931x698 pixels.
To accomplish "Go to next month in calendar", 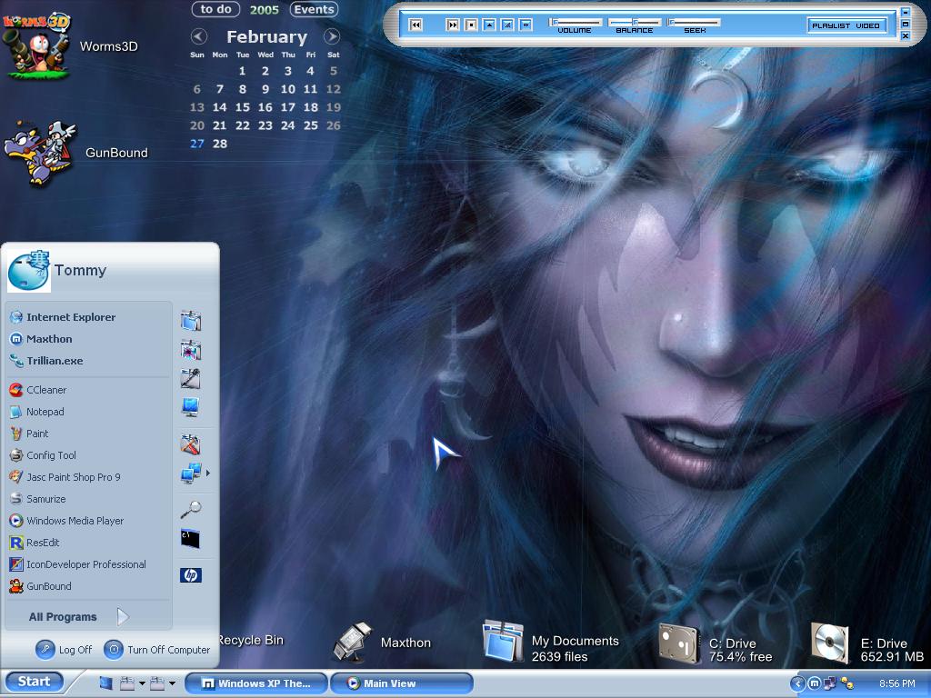I will (332, 36).
